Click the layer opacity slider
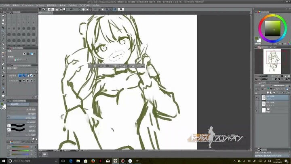291x164 pixels. pos(279,86)
